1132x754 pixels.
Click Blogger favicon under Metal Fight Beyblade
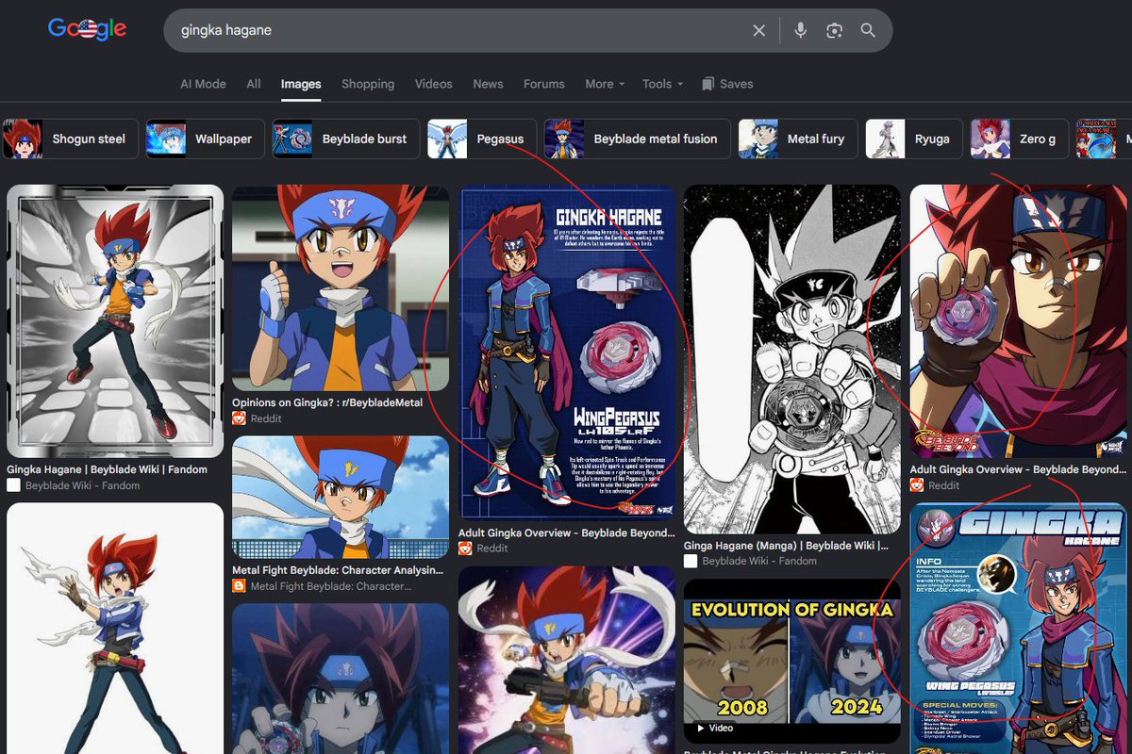pos(240,586)
